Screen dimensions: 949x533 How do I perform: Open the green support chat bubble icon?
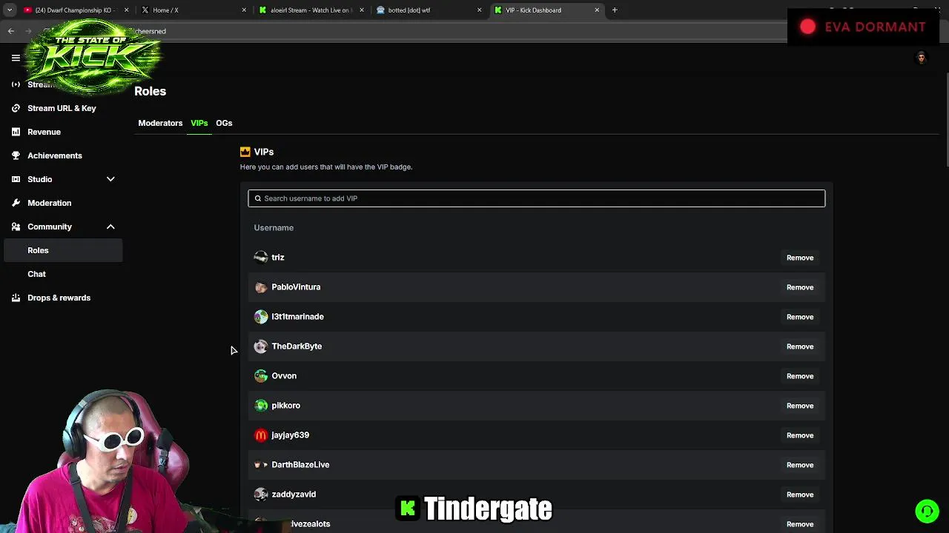[927, 511]
